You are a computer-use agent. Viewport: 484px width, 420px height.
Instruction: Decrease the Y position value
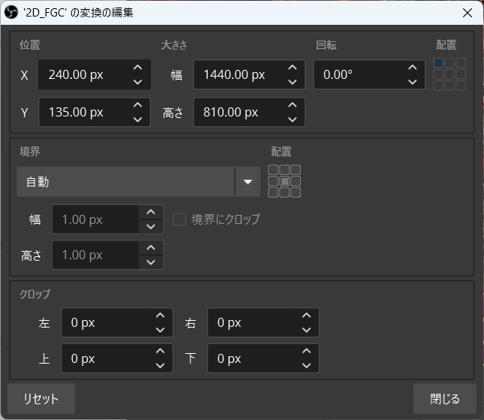(x=137, y=119)
